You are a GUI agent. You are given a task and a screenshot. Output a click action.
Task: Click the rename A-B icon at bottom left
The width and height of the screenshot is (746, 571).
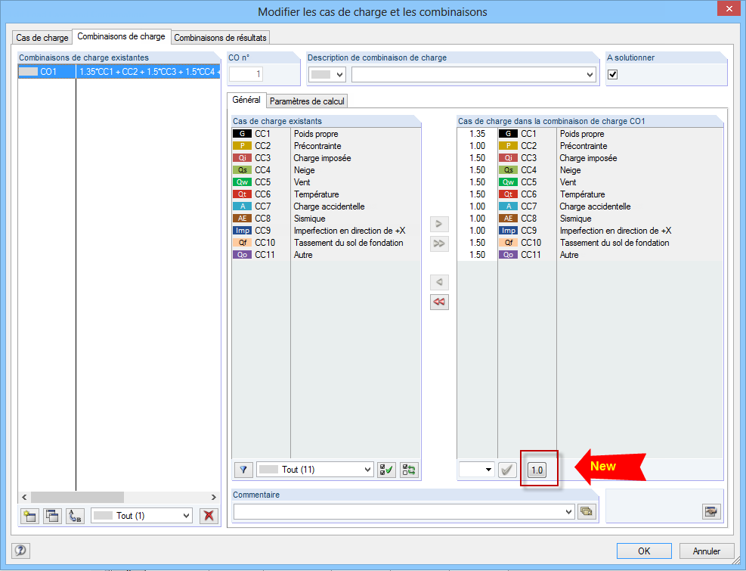click(74, 516)
